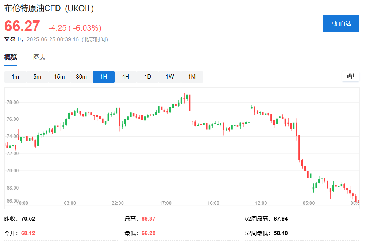Click the 17:00 time axis label
This screenshot has width=366, height=245.
[166, 203]
